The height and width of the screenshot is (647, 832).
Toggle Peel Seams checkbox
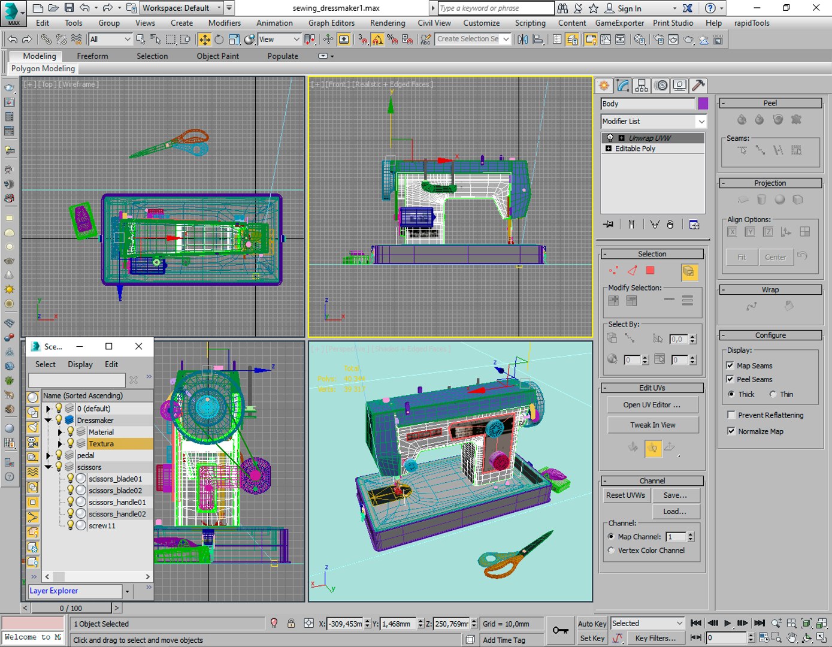730,379
